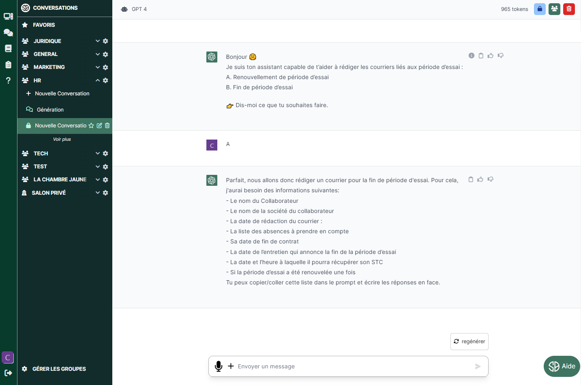Click the Voir plus link
Image resolution: width=581 pixels, height=385 pixels.
(62, 140)
